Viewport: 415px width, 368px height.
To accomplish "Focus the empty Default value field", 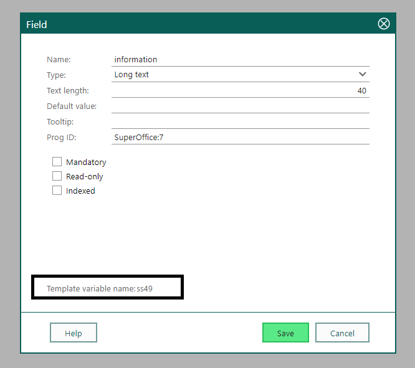I will tap(240, 106).
